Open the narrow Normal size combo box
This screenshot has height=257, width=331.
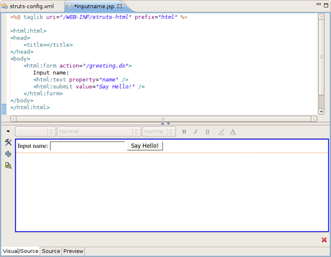[x=159, y=132]
